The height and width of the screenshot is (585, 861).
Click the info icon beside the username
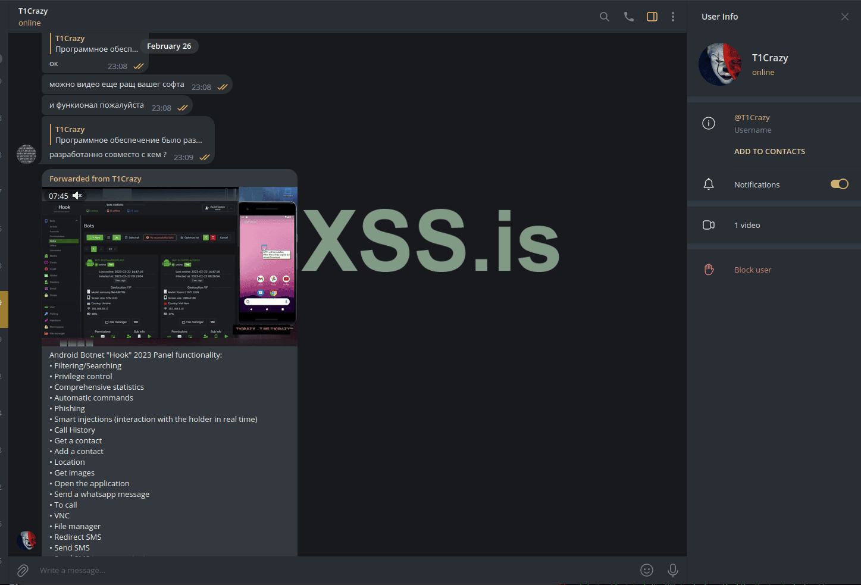pyautogui.click(x=709, y=123)
